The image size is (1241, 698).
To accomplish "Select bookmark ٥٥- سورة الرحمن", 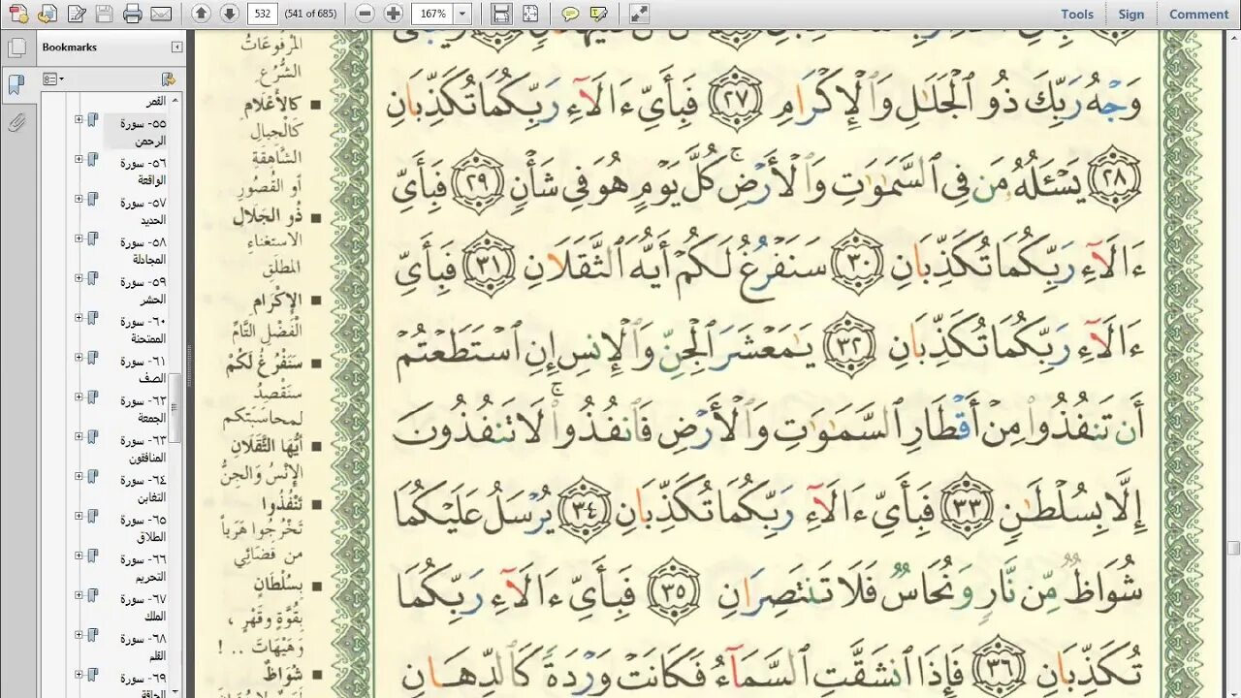I will (x=143, y=132).
